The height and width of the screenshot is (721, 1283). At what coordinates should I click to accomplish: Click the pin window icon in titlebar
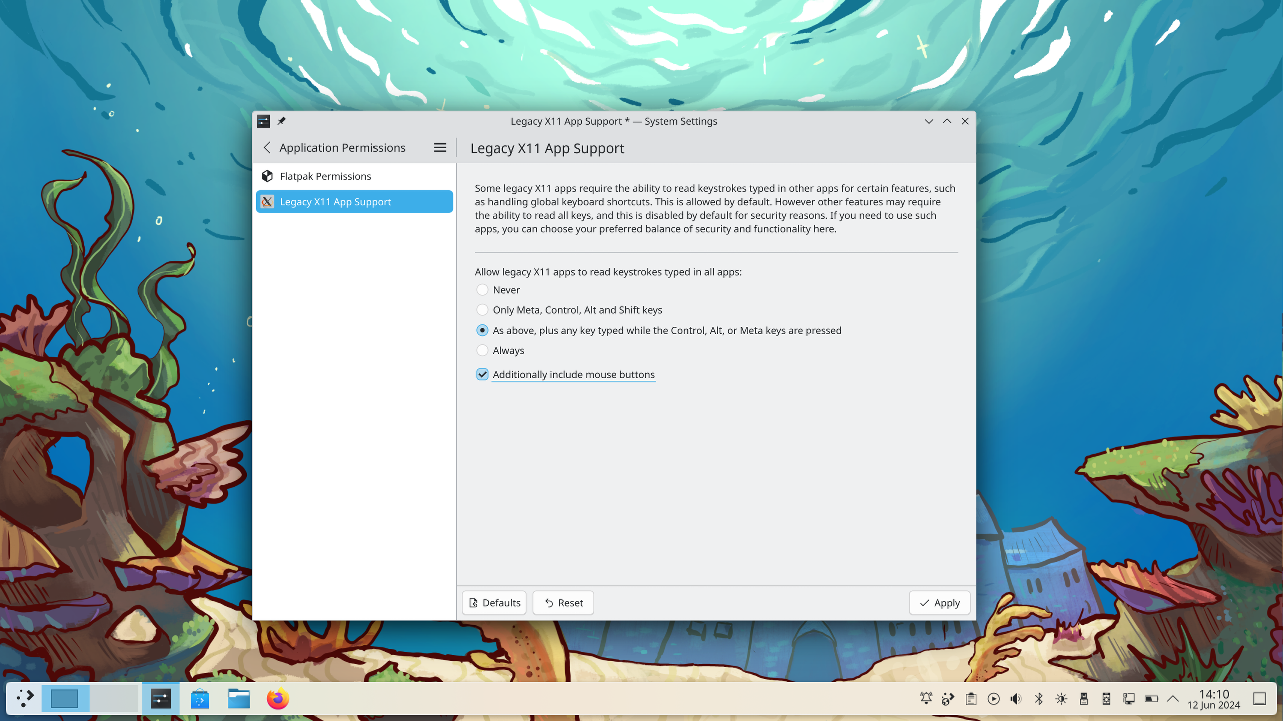[x=281, y=121]
